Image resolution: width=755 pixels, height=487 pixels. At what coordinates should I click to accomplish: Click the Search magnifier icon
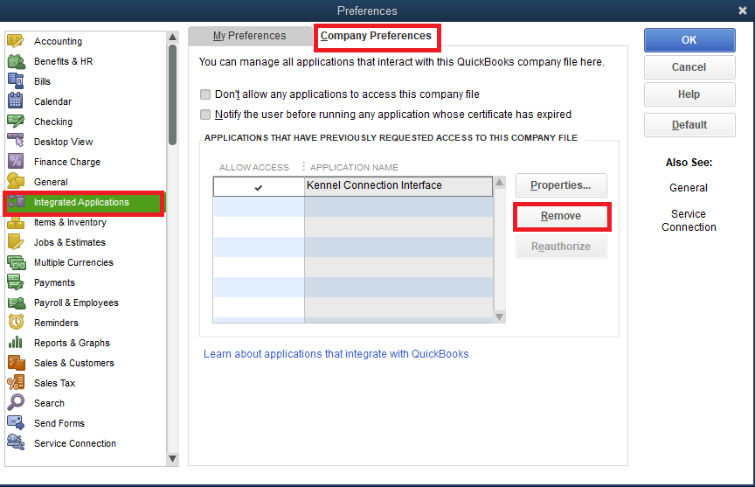pos(16,403)
